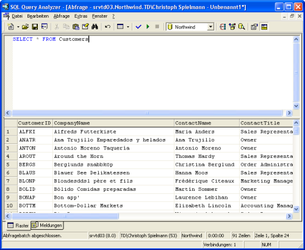Image resolution: width=305 pixels, height=250 pixels.
Task: Open the Northwind database combo box
Action: tap(190, 27)
